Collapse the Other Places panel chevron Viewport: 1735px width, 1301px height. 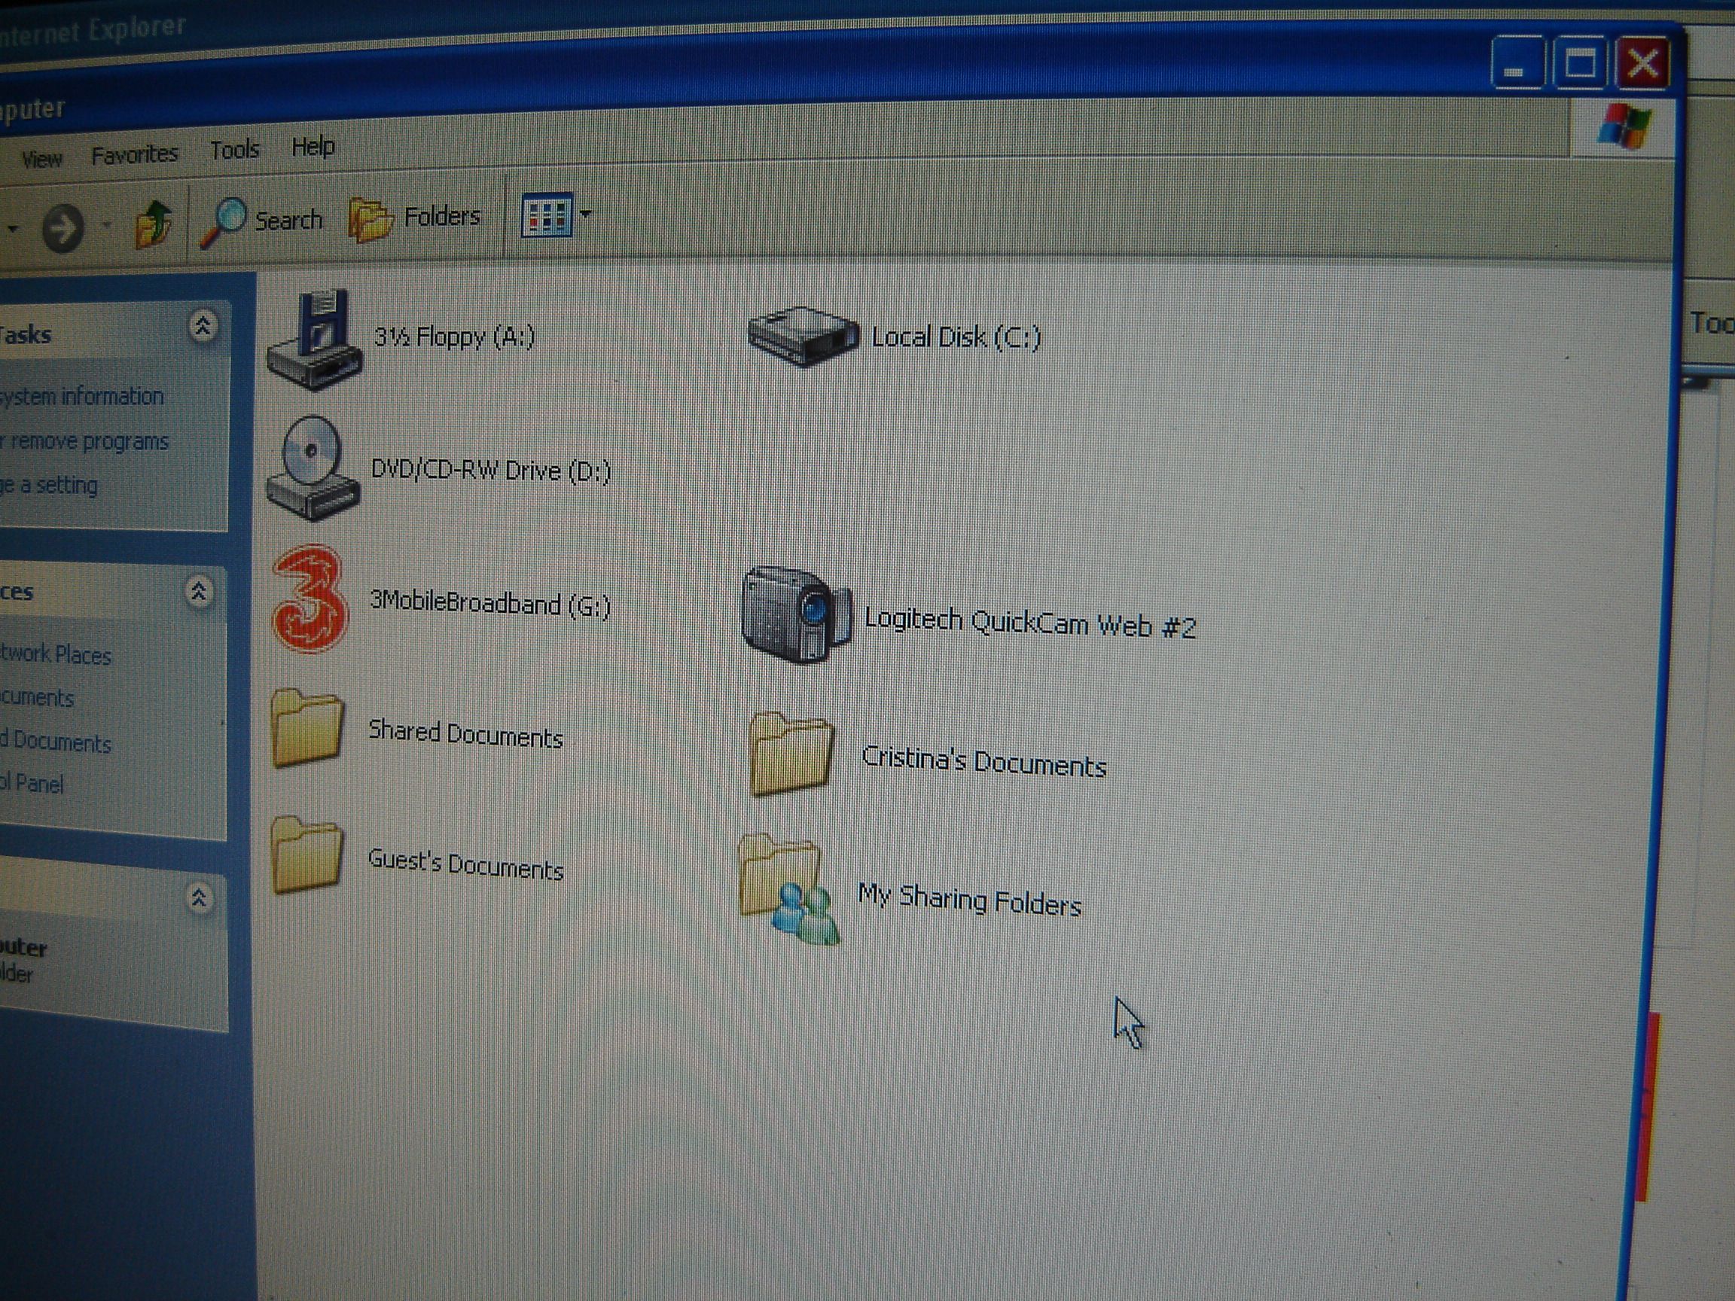coord(200,591)
